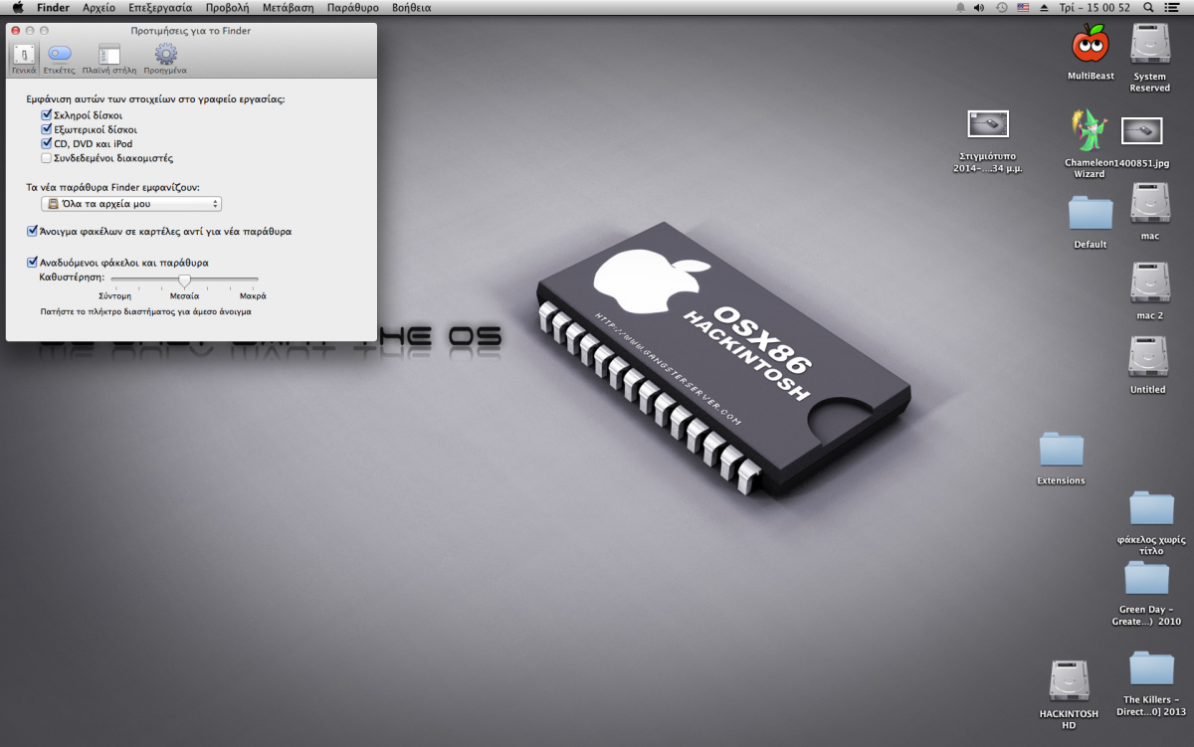Switch to the Ετικέτες tab
Screen dimensions: 1194x747
coord(60,60)
